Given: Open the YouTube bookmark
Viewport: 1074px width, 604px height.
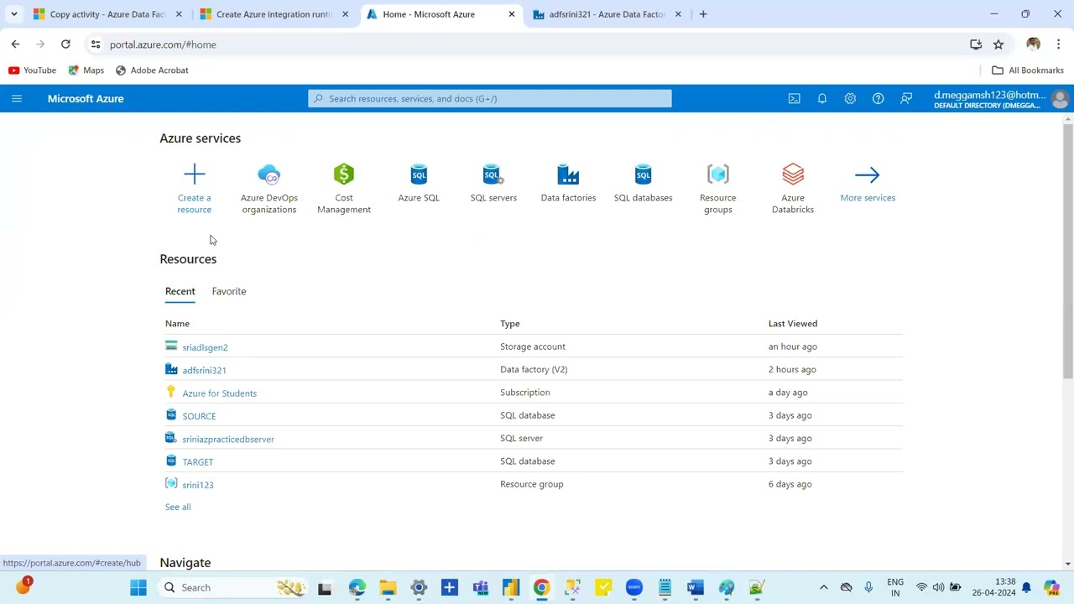Looking at the screenshot, I should click(33, 70).
